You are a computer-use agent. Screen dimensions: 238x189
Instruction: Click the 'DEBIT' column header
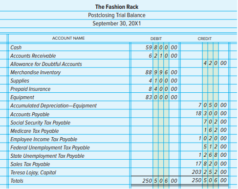coord(156,39)
